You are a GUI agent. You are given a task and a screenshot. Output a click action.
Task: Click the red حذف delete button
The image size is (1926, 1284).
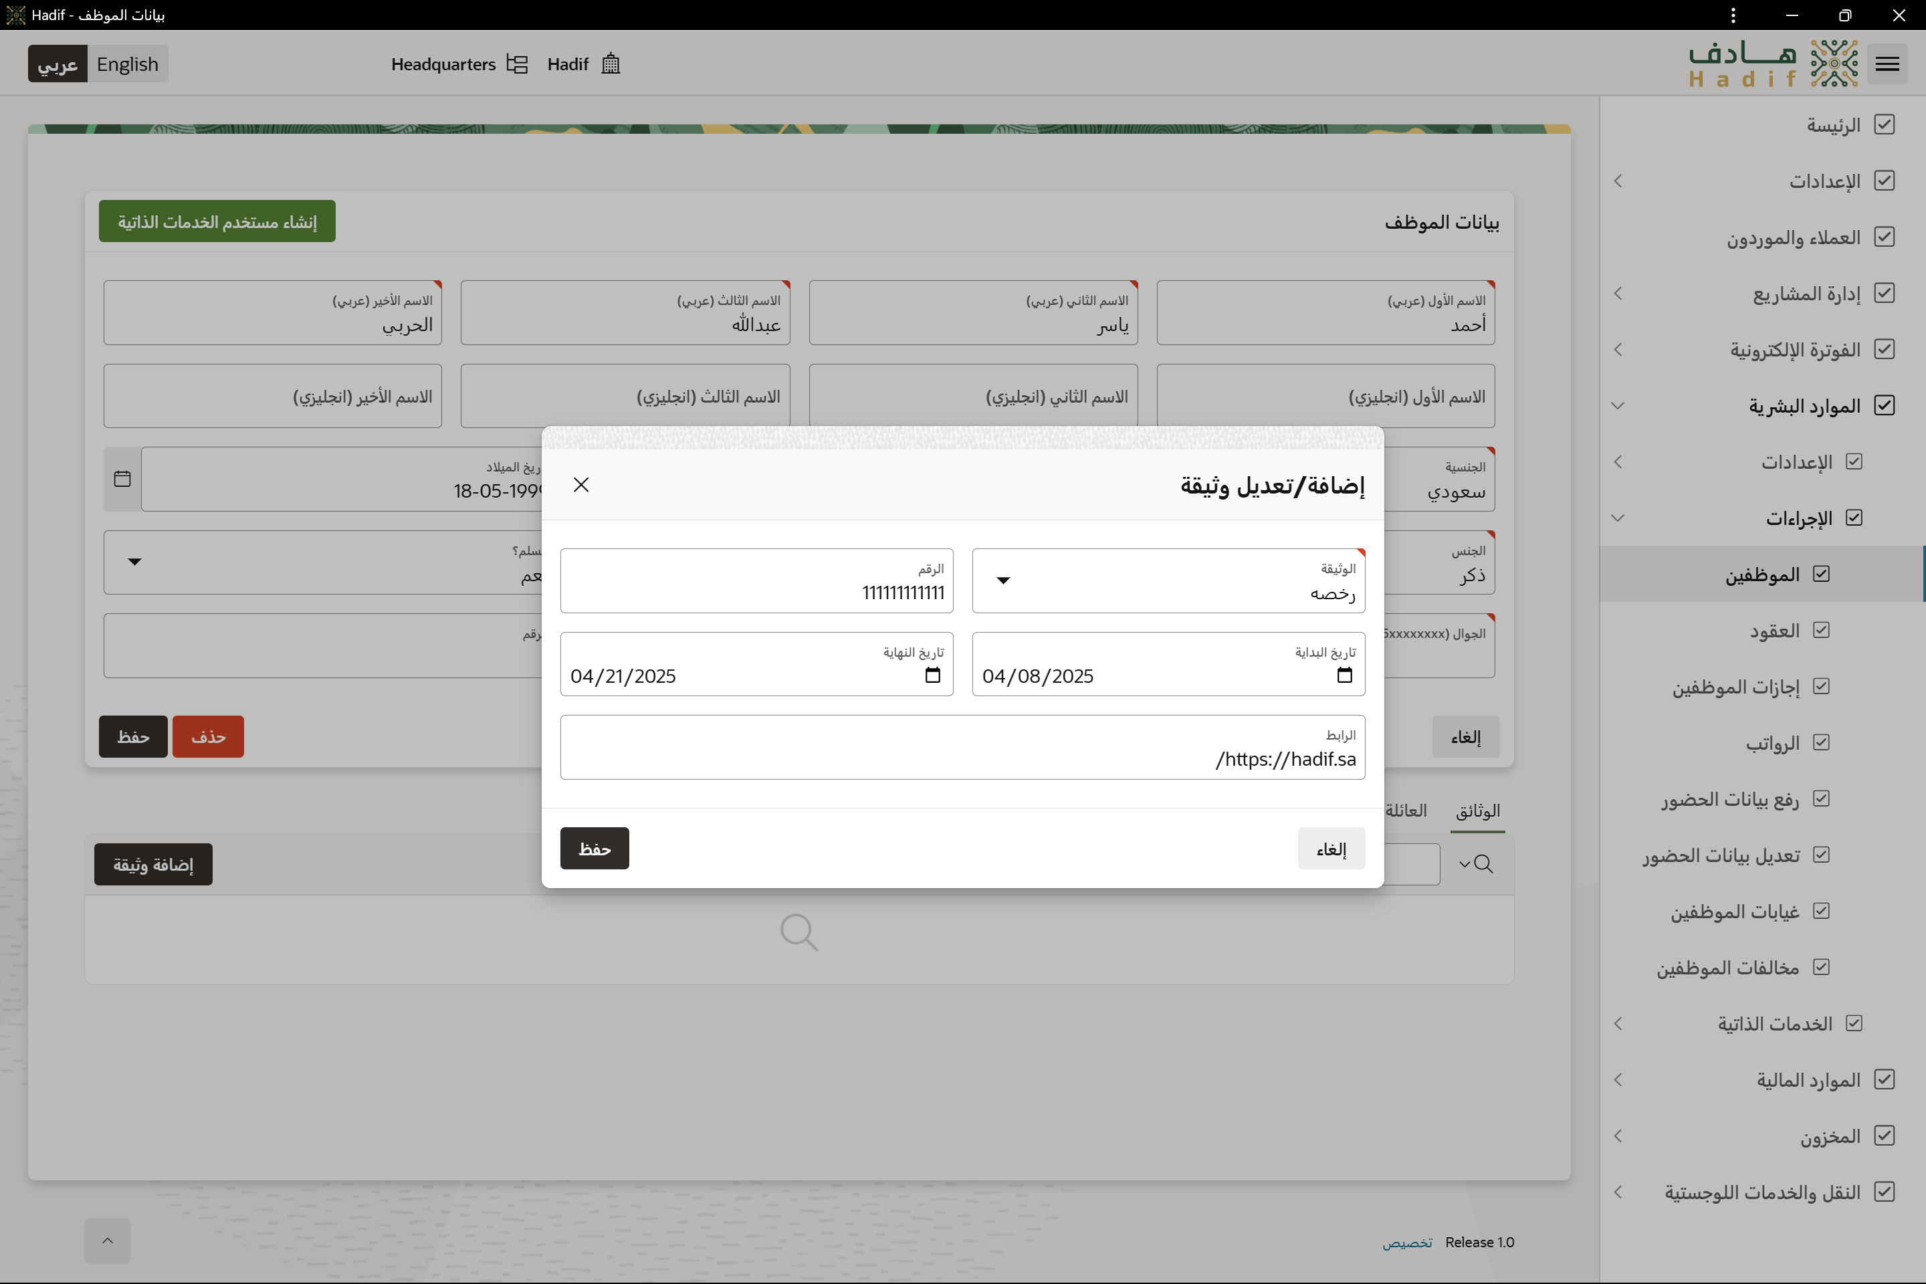208,736
